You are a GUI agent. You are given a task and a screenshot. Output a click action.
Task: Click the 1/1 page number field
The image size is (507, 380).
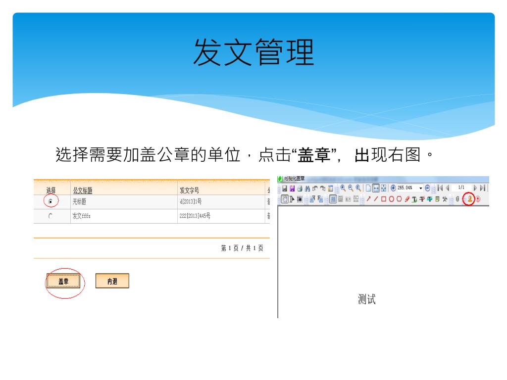[x=461, y=188]
